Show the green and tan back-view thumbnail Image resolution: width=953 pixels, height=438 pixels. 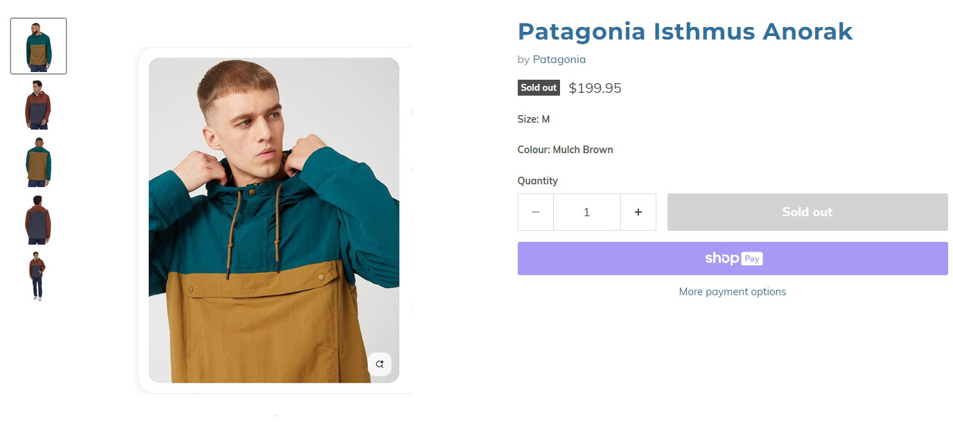tap(38, 161)
